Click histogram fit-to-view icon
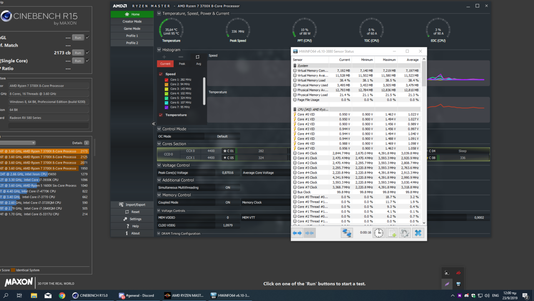The width and height of the screenshot is (534, 301). pos(197,57)
